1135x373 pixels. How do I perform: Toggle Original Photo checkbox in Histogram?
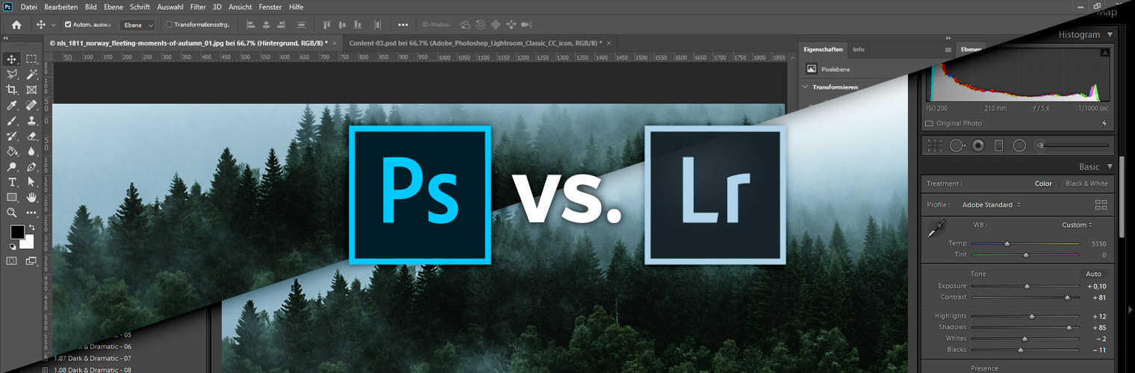pos(929,124)
